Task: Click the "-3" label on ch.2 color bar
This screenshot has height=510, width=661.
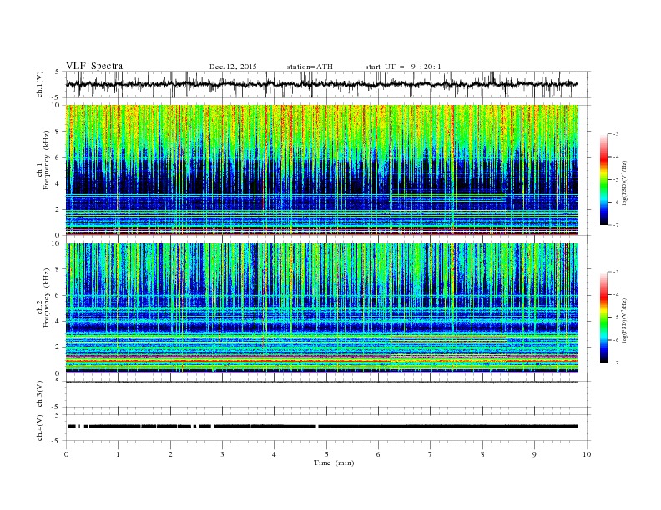Action: pyautogui.click(x=616, y=272)
